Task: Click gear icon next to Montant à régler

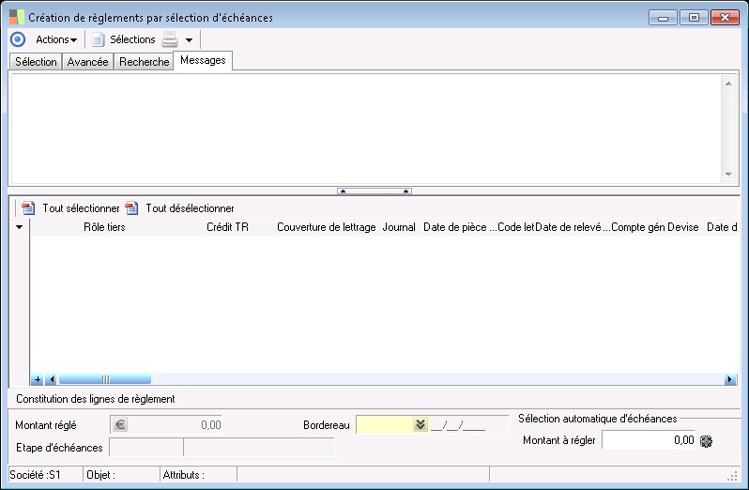Action: click(x=706, y=441)
